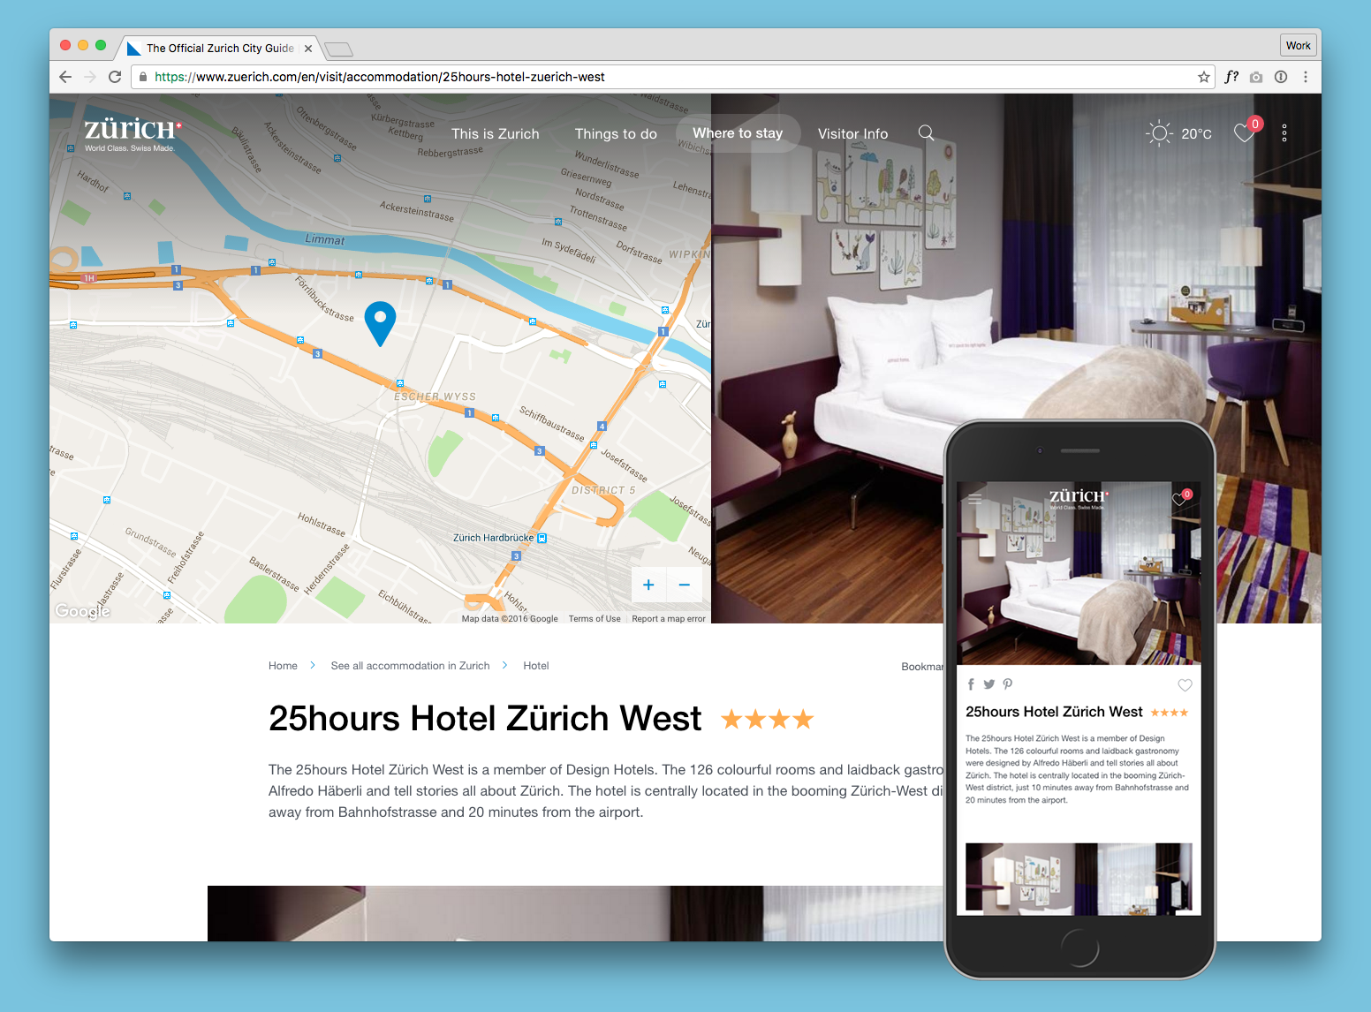Viewport: 1371px width, 1012px height.
Task: Open the vertical dots menu in site header
Action: click(1284, 133)
